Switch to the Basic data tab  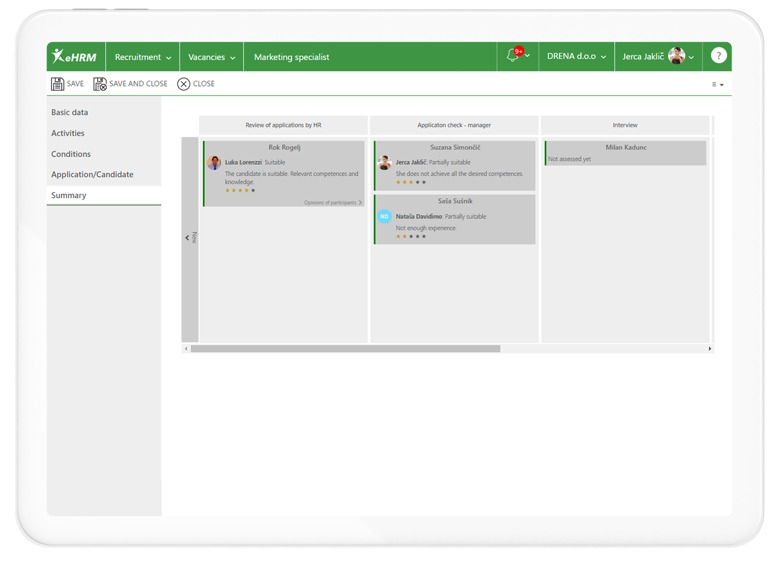point(70,112)
